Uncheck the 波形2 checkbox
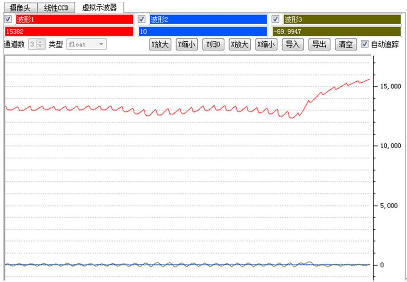407x282 pixels. (142, 19)
